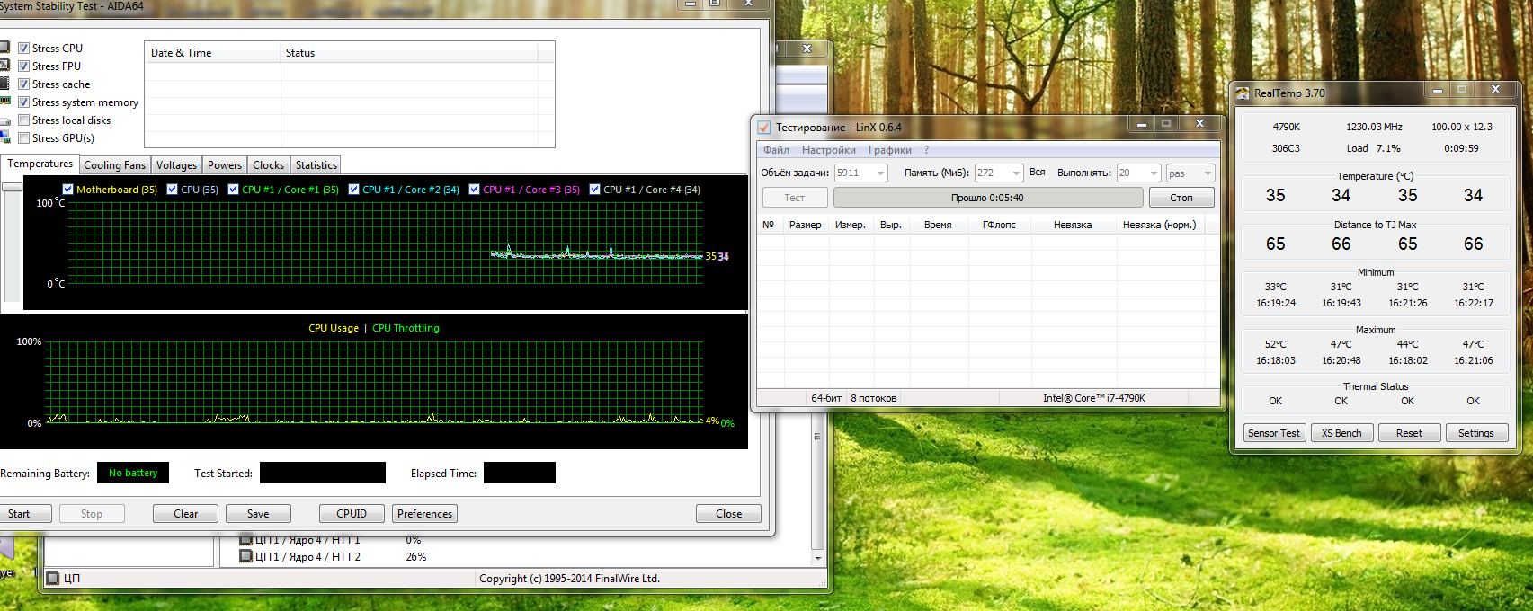The height and width of the screenshot is (611, 1533).
Task: Click the CPUID button in AIDA64
Action: click(352, 514)
